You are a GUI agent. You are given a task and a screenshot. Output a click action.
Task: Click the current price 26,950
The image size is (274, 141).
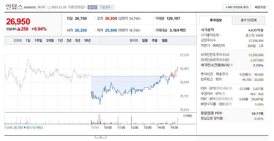[x=18, y=22]
